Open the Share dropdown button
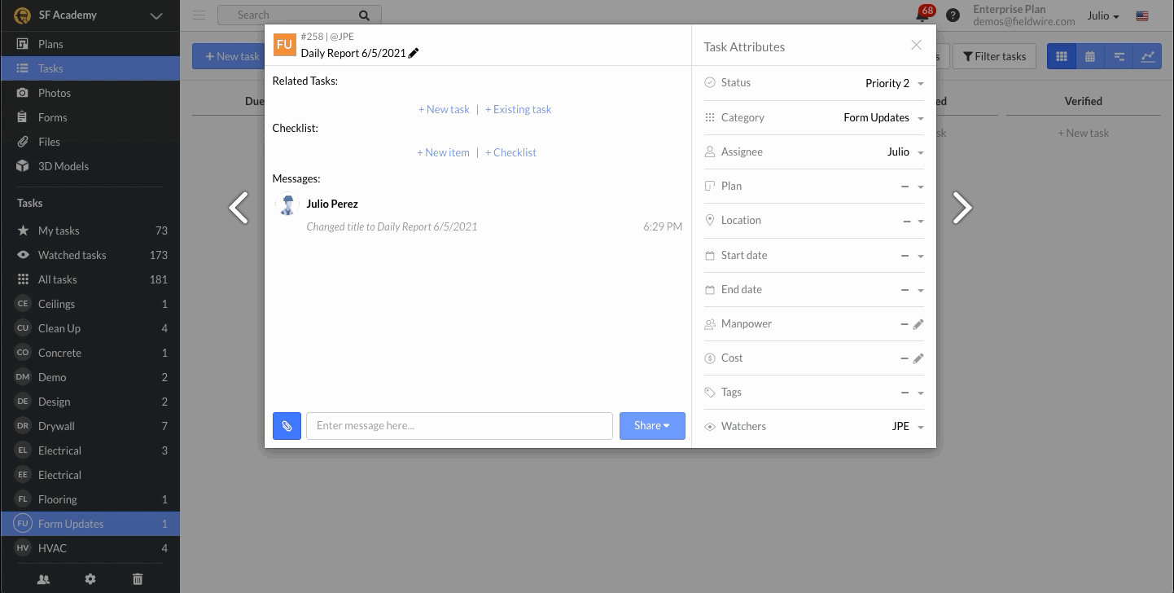 coord(651,426)
